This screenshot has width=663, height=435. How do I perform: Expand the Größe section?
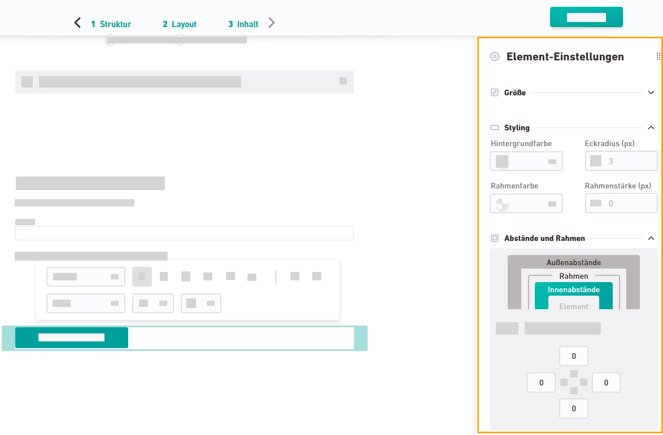[651, 93]
